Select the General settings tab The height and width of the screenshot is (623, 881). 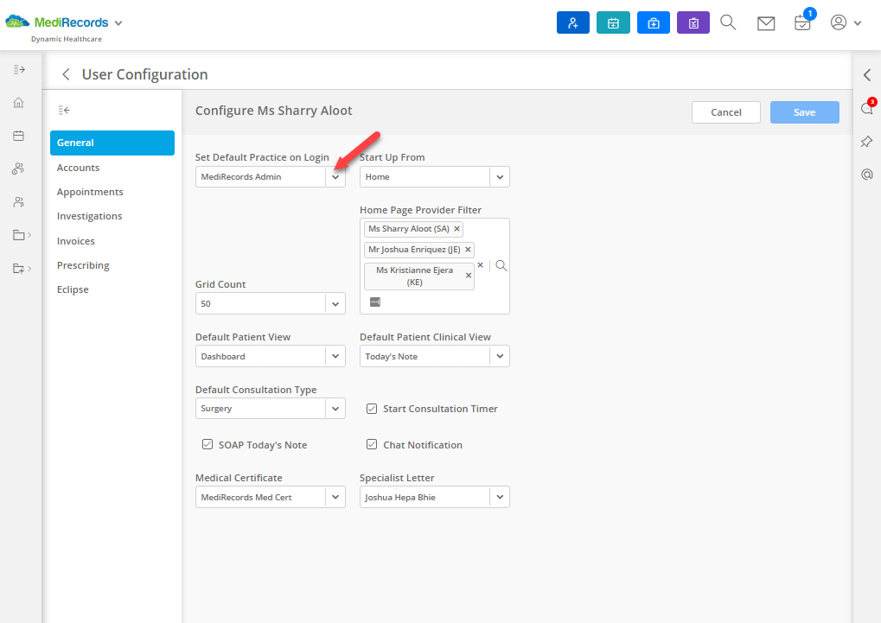112,143
